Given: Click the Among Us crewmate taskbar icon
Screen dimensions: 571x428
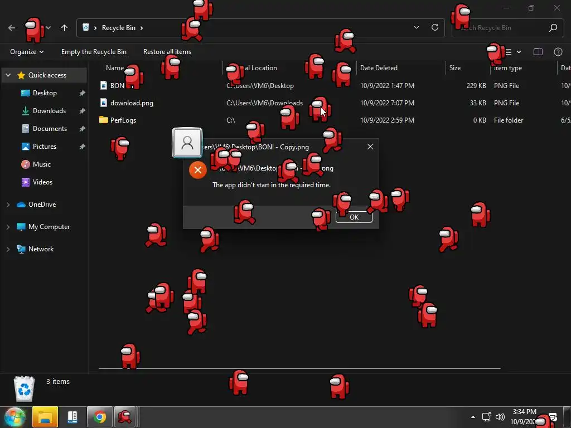Looking at the screenshot, I should (x=125, y=417).
